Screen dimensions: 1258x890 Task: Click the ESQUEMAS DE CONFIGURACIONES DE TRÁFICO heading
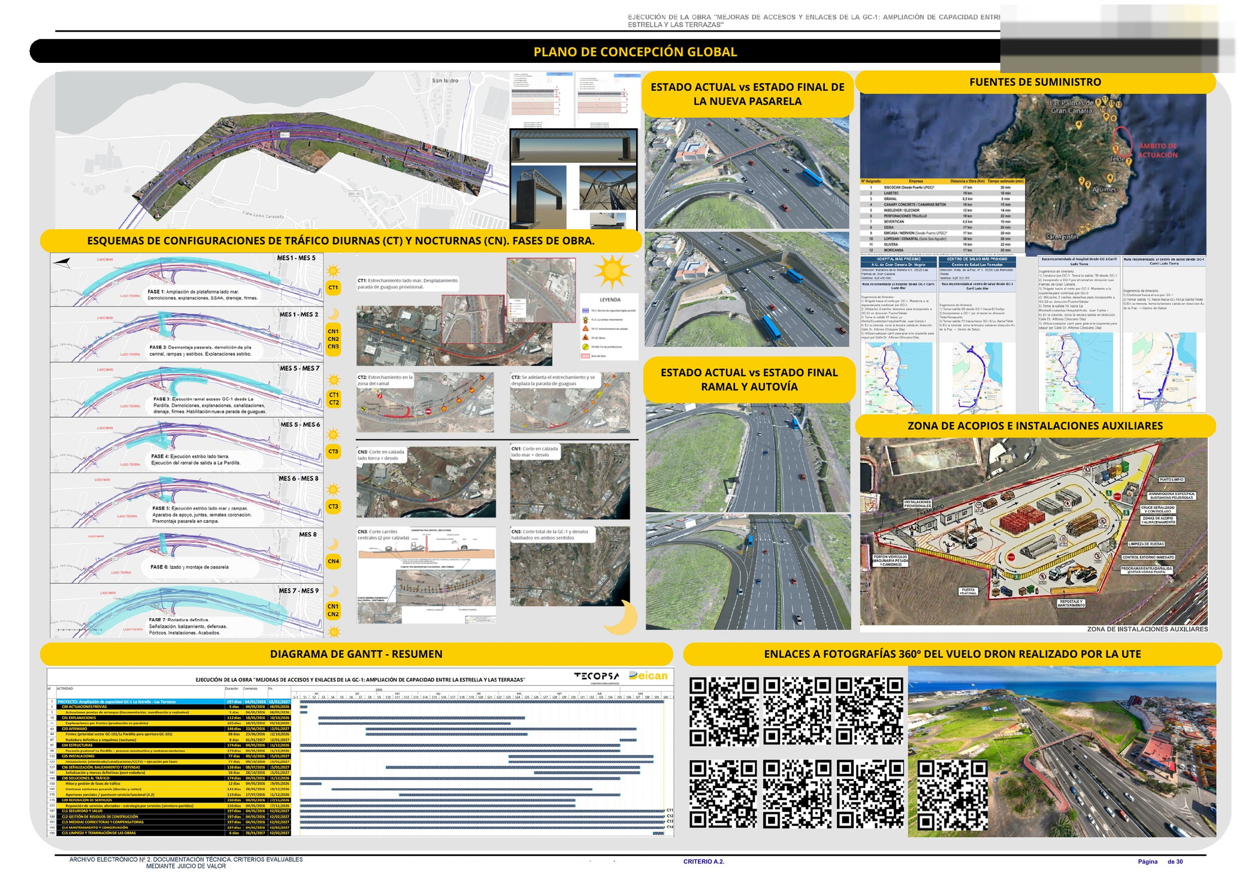(x=341, y=241)
